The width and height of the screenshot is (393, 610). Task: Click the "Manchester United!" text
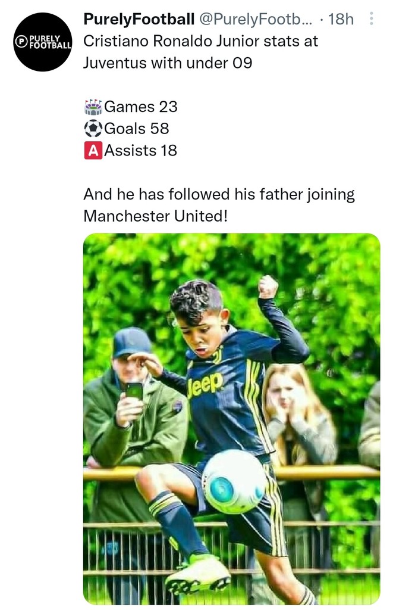(x=155, y=216)
